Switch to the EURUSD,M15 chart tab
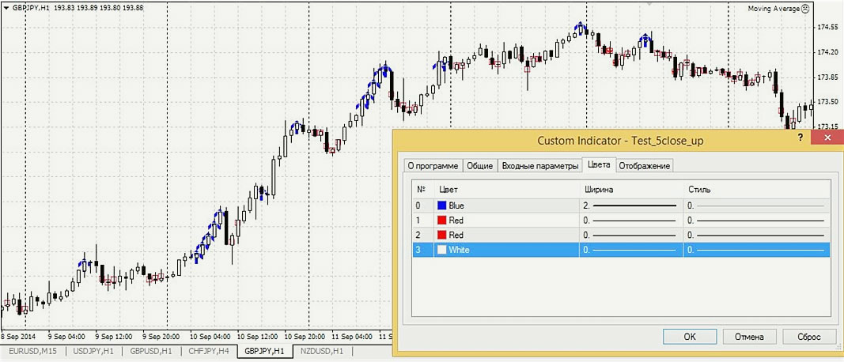This screenshot has height=362, width=844. point(32,350)
